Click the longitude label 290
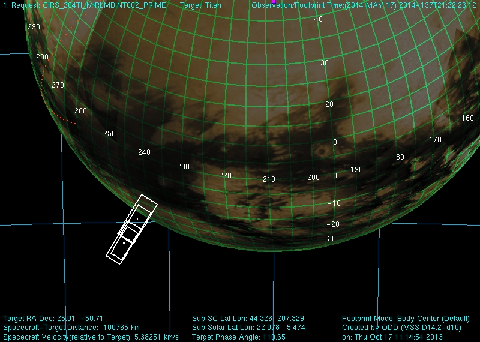Image resolution: width=480 pixels, height=342 pixels. click(34, 27)
